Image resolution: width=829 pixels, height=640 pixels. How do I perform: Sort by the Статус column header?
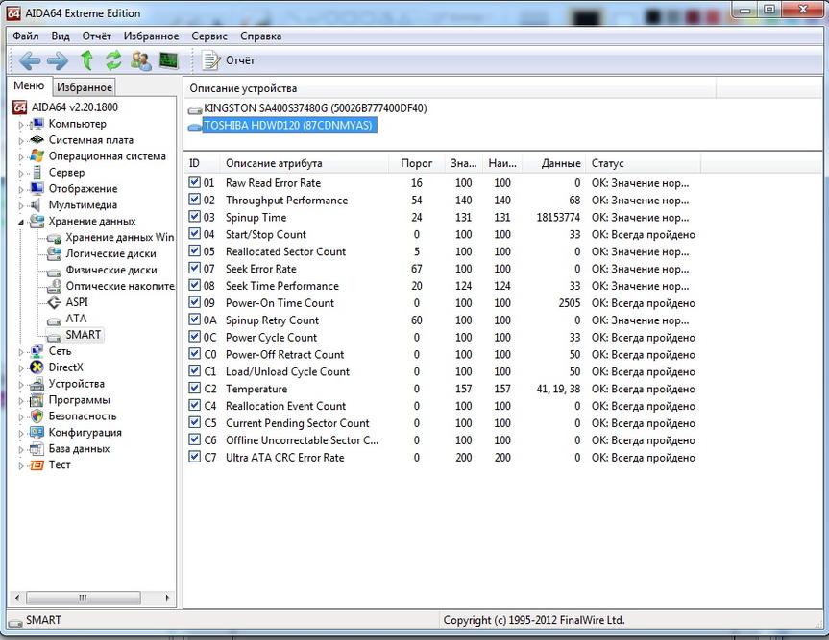point(643,163)
